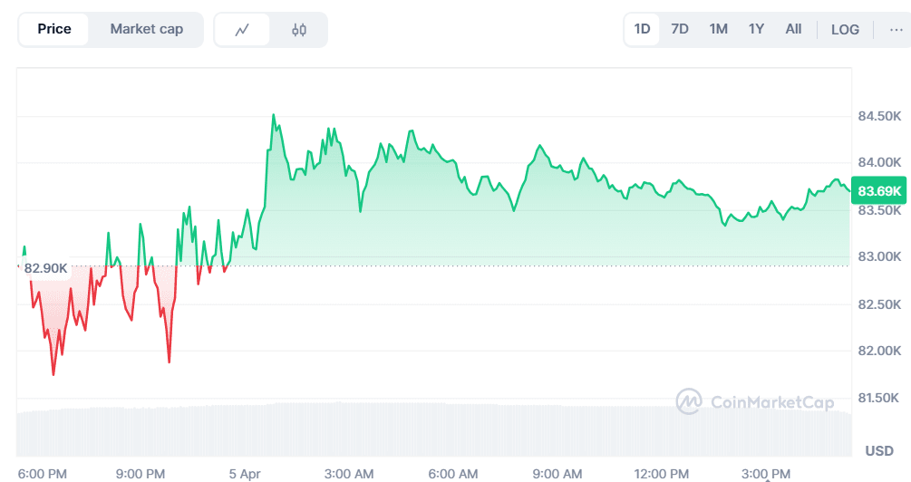This screenshot has height=482, width=911.
Task: Switch to line chart view
Action: pos(242,30)
